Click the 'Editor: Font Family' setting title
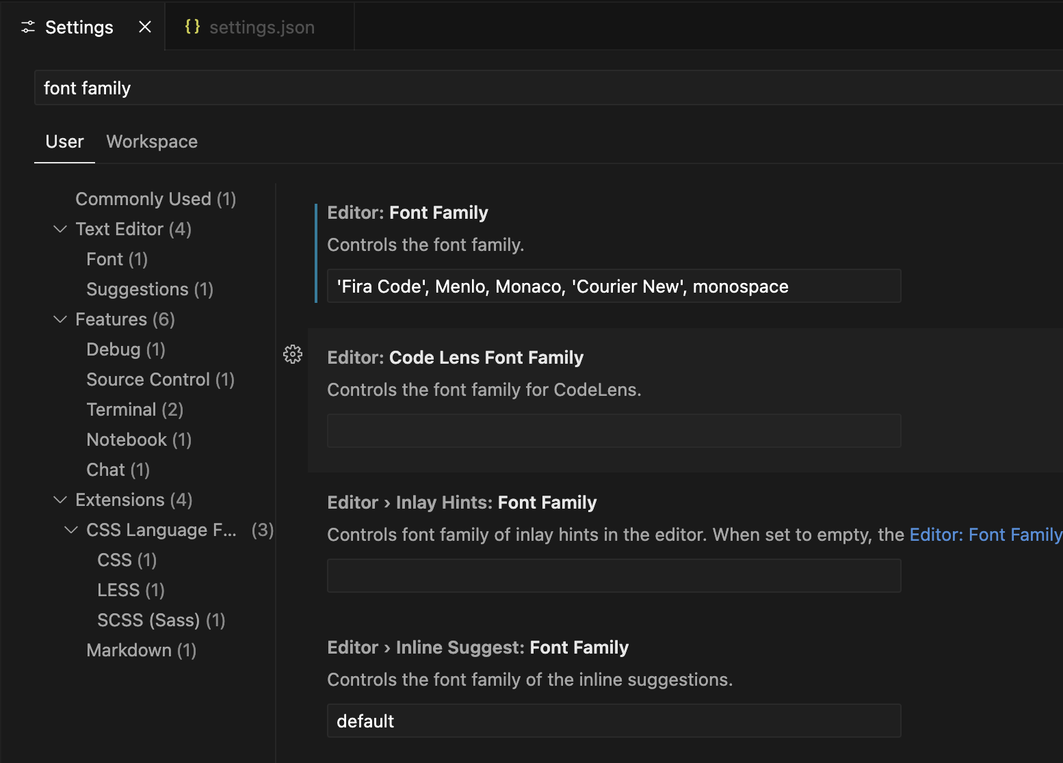This screenshot has height=763, width=1063. click(408, 213)
